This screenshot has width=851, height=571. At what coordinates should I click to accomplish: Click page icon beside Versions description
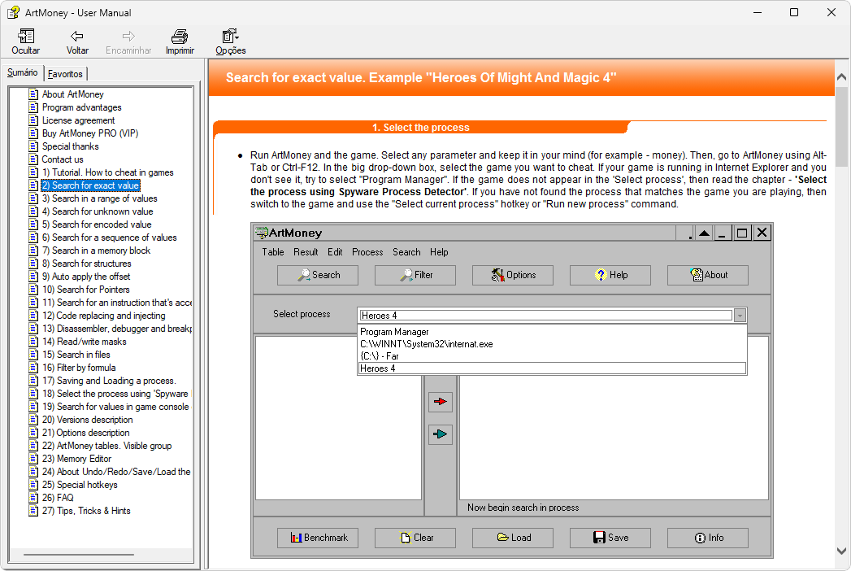(33, 420)
